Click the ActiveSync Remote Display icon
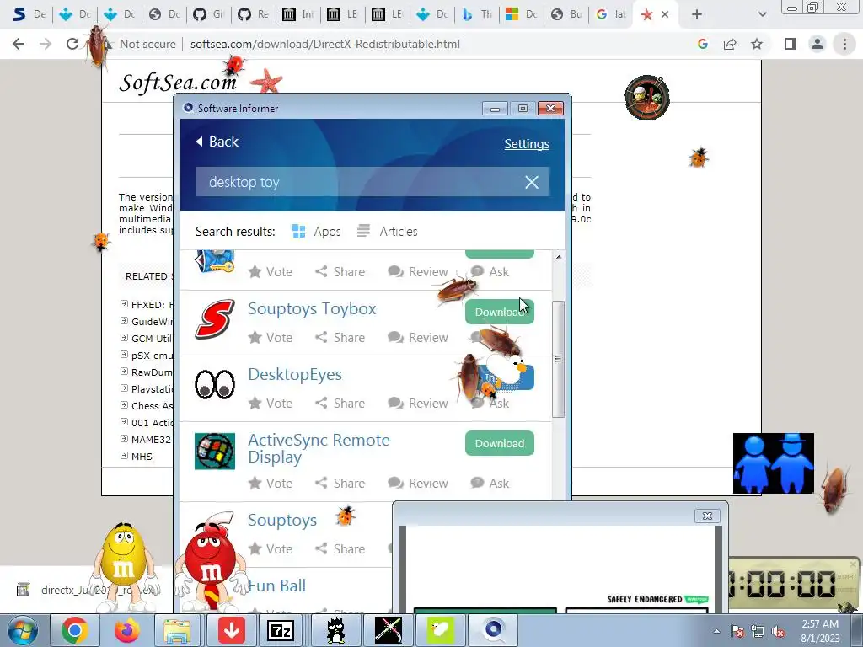 coord(215,452)
